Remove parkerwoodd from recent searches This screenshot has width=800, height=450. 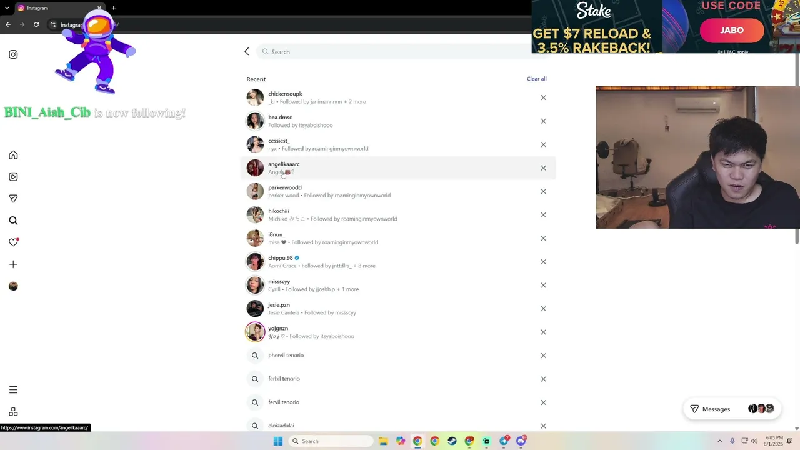tap(543, 191)
